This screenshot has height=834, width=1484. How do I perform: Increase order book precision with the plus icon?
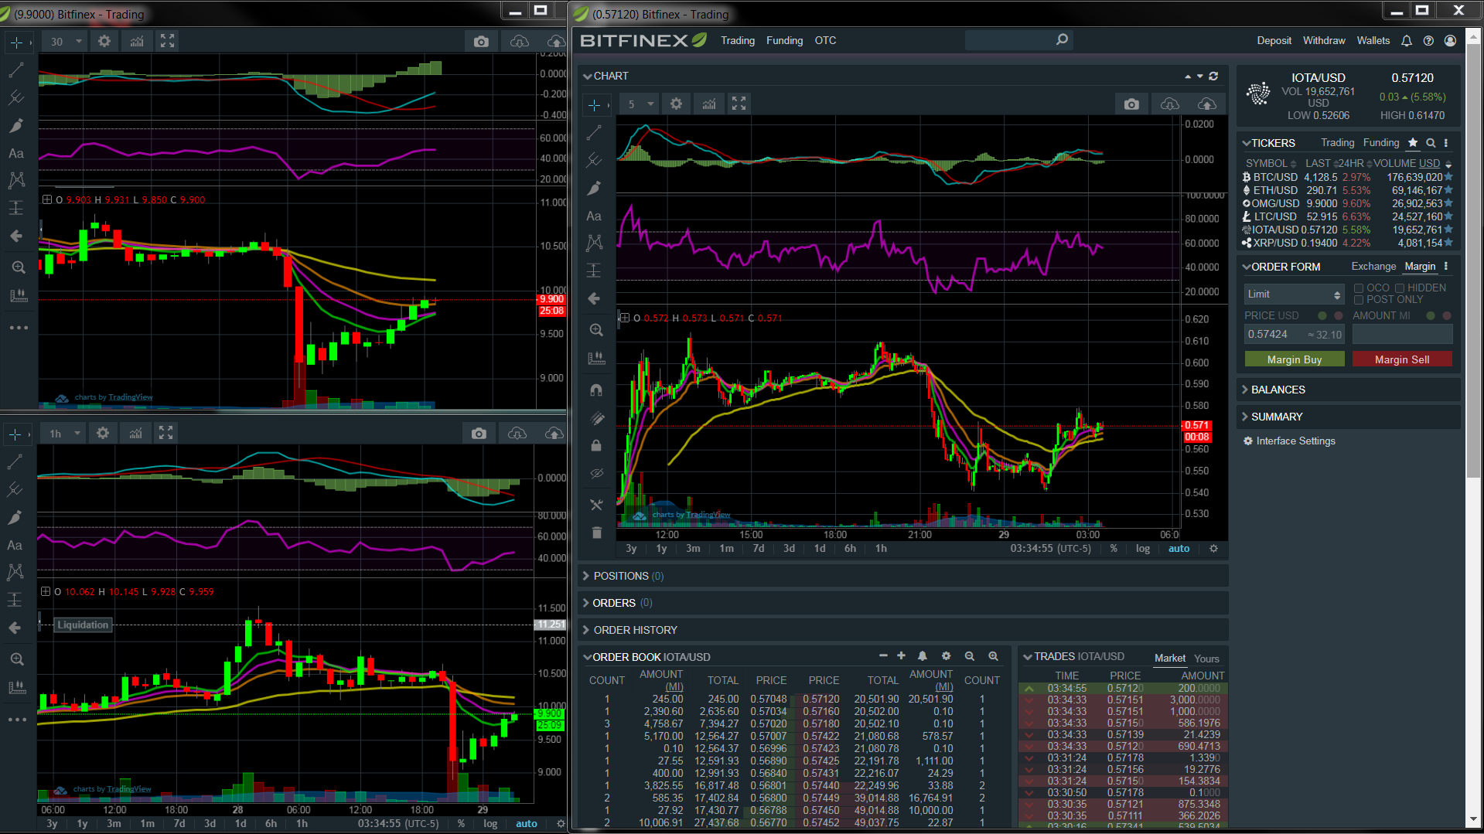901,655
